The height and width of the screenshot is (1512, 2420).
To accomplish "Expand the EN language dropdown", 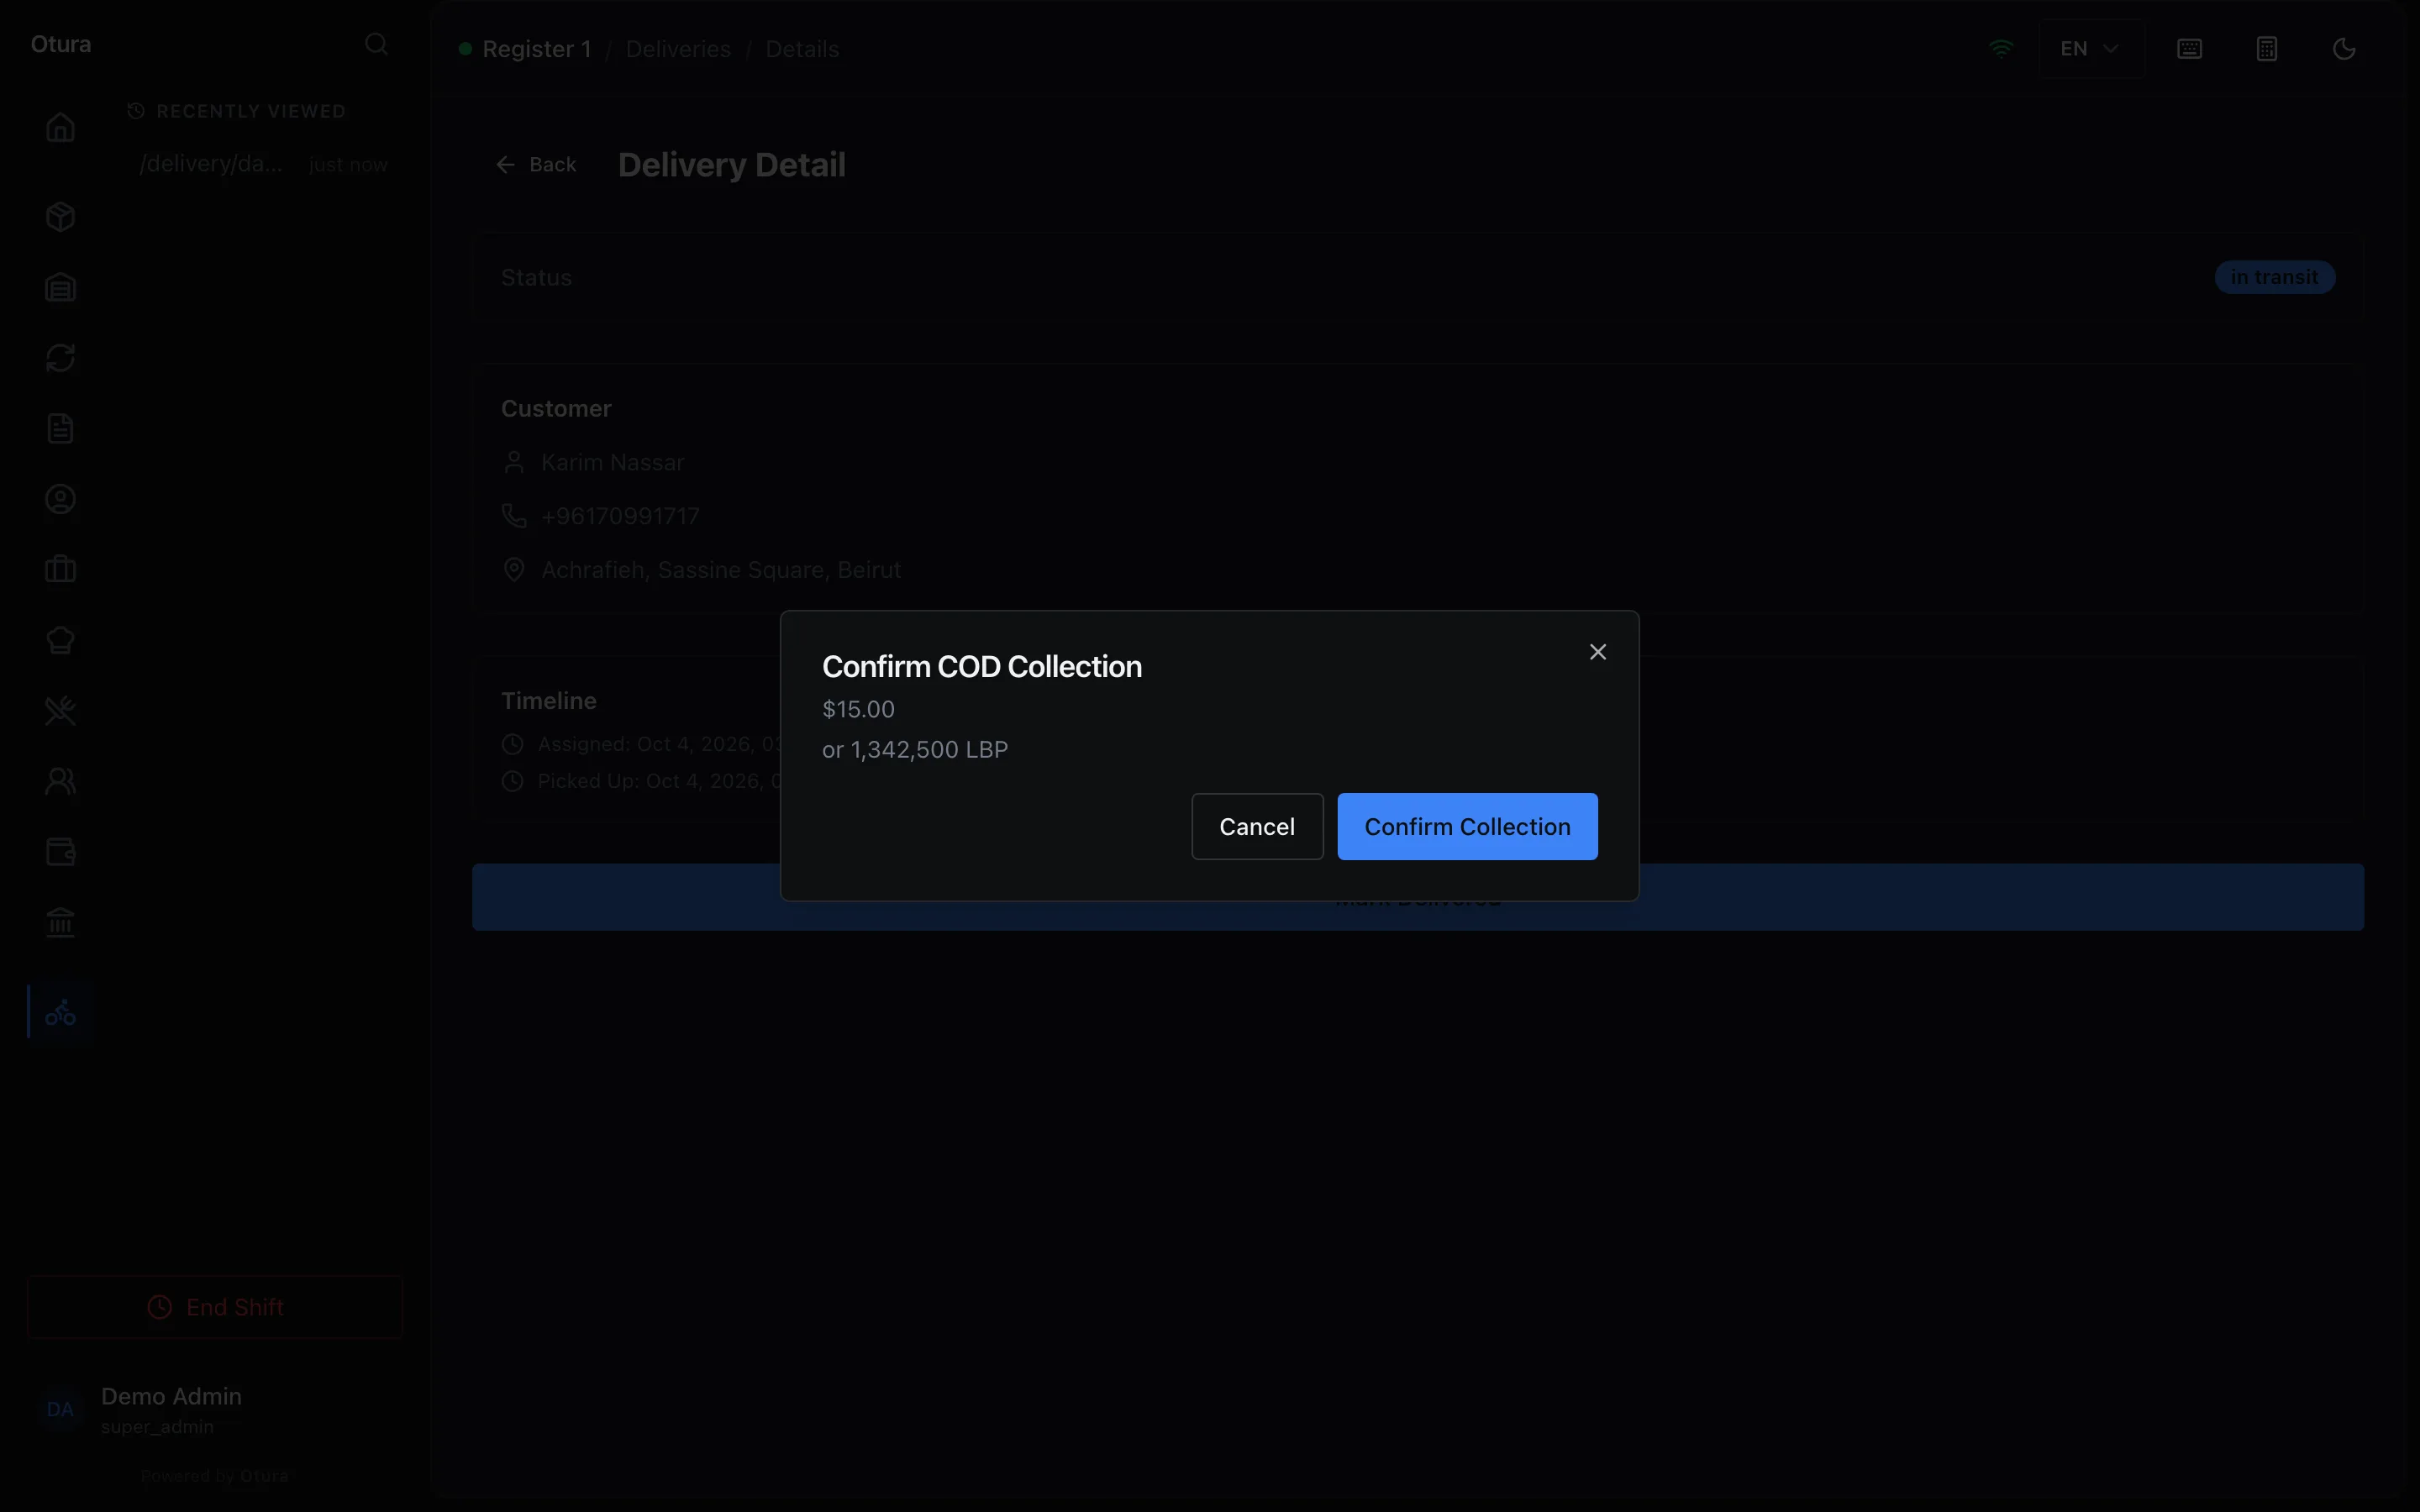I will [2091, 49].
